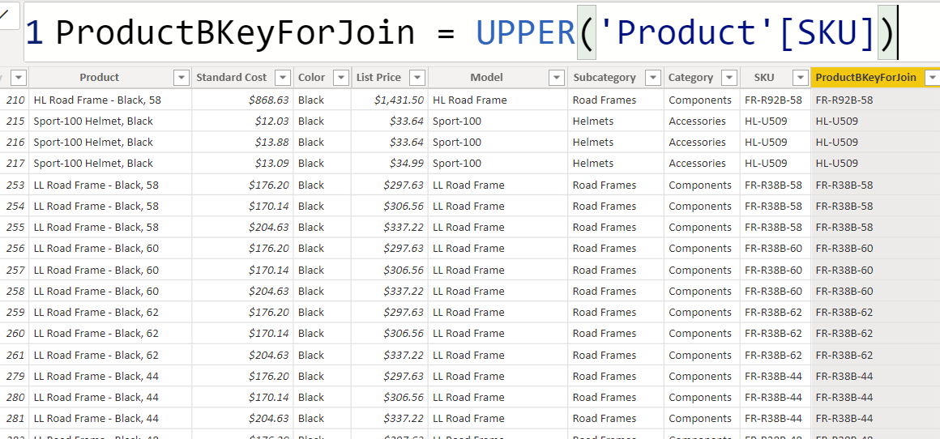Open the Product column filter dropdown

tap(182, 78)
